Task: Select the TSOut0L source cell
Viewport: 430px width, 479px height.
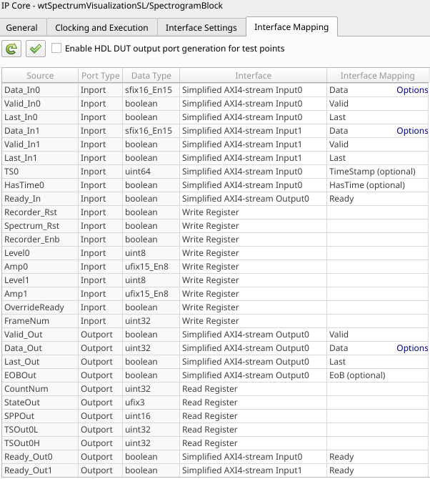Action: coord(40,430)
